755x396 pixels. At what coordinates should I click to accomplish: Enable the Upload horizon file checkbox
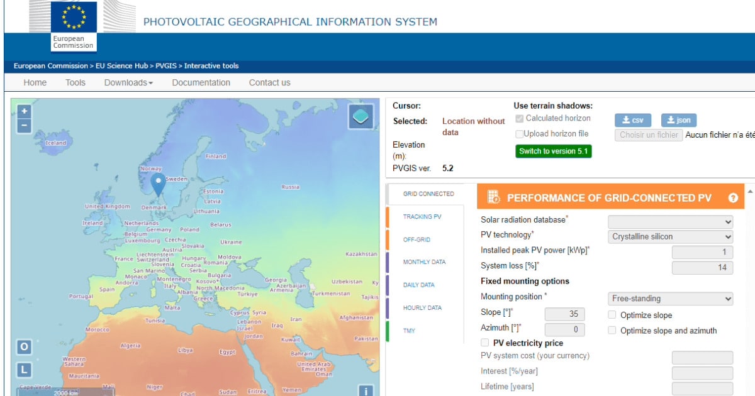(520, 133)
